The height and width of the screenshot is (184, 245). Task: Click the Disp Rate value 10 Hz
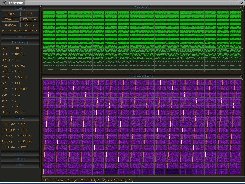pyautogui.click(x=24, y=130)
